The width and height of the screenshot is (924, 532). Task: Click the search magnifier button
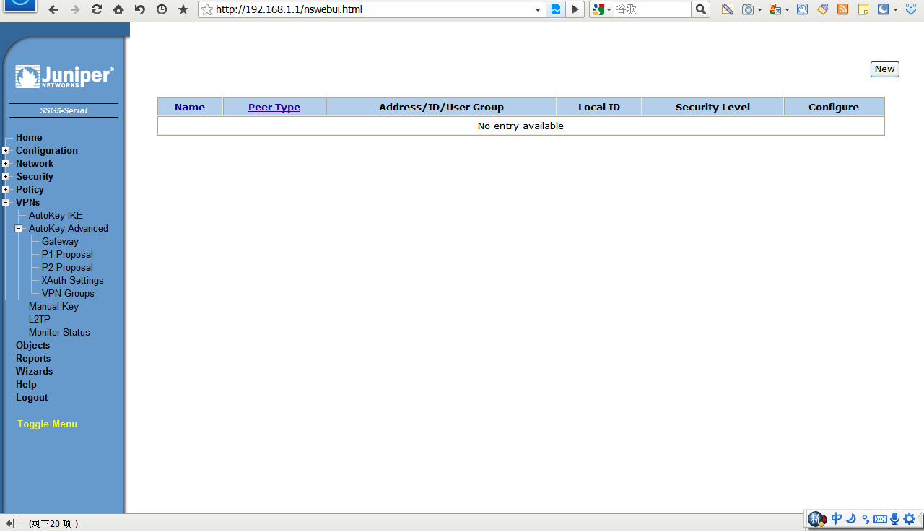pos(700,9)
